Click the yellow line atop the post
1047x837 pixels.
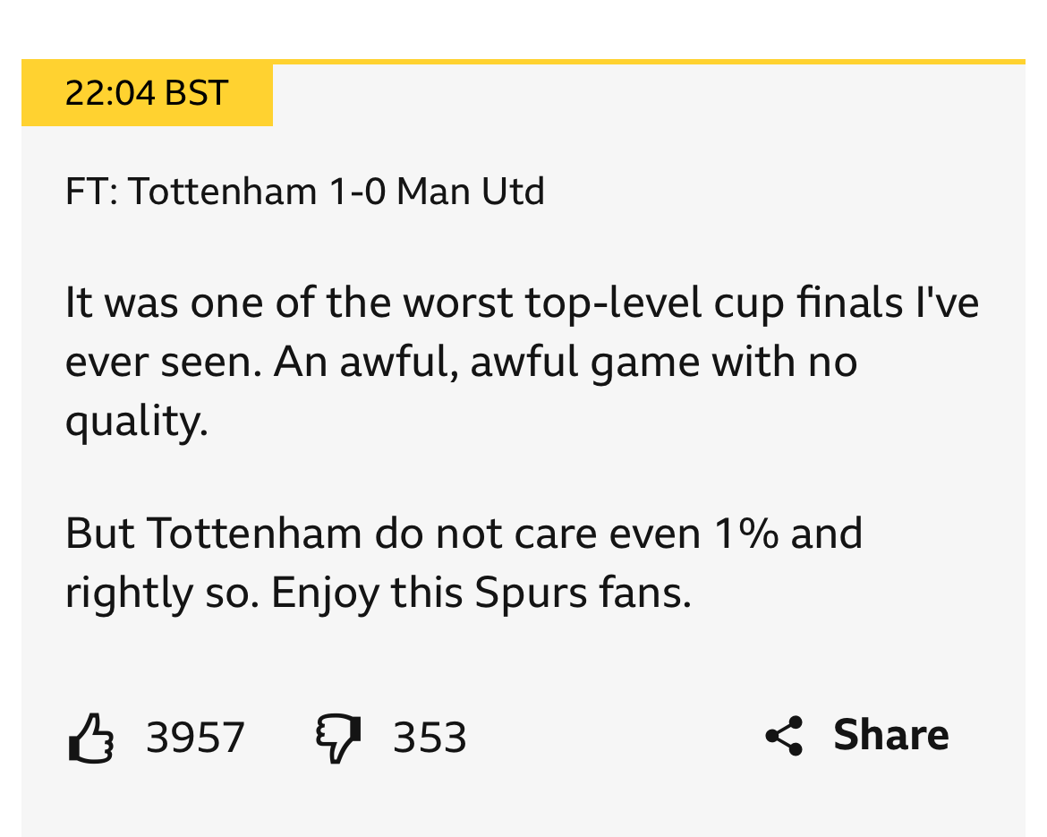[649, 62]
